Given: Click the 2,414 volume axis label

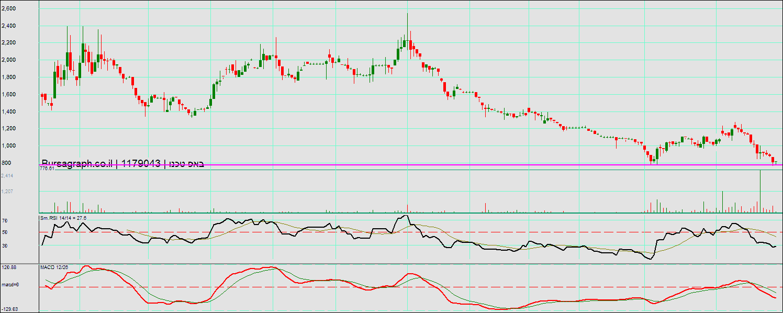Looking at the screenshot, I should coord(7,176).
